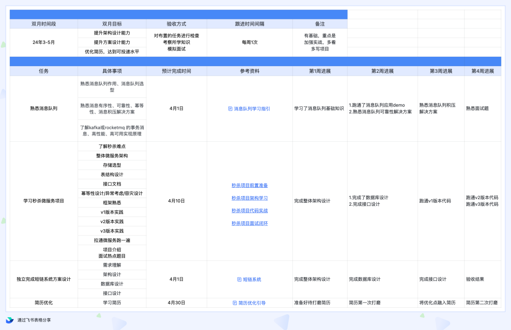Select the 学习简历 cell
511x330 pixels.
click(x=112, y=303)
